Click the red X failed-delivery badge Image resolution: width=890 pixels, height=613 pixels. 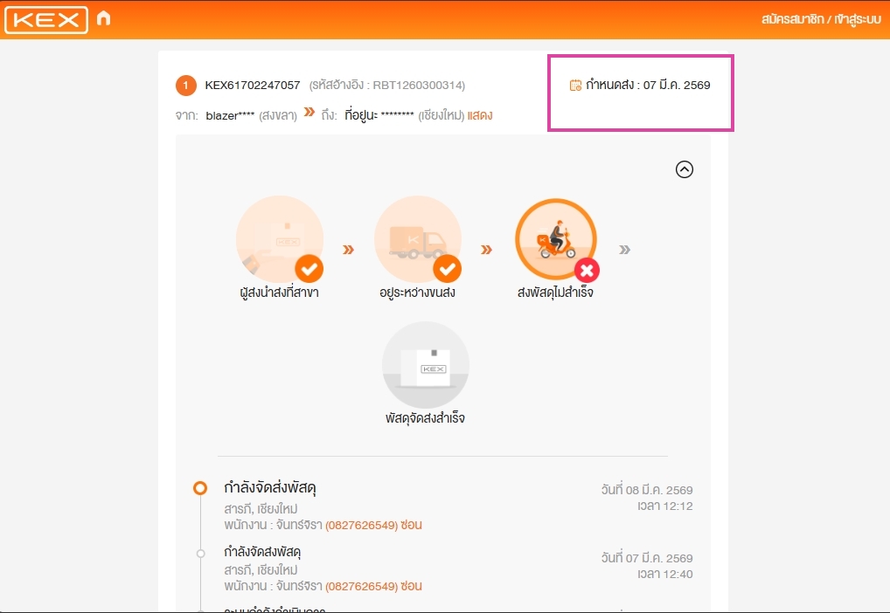[x=587, y=271]
